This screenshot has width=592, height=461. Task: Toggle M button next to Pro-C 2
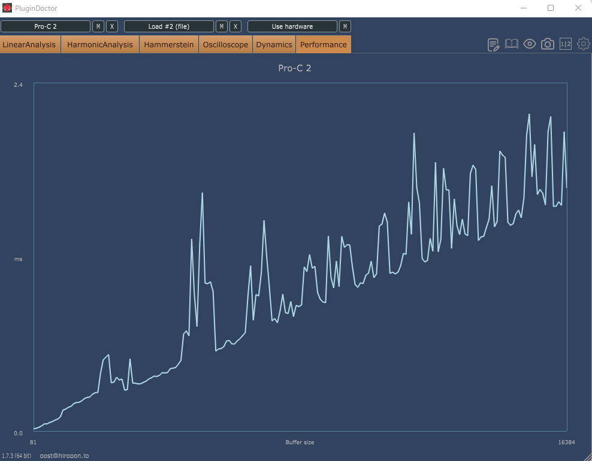98,26
